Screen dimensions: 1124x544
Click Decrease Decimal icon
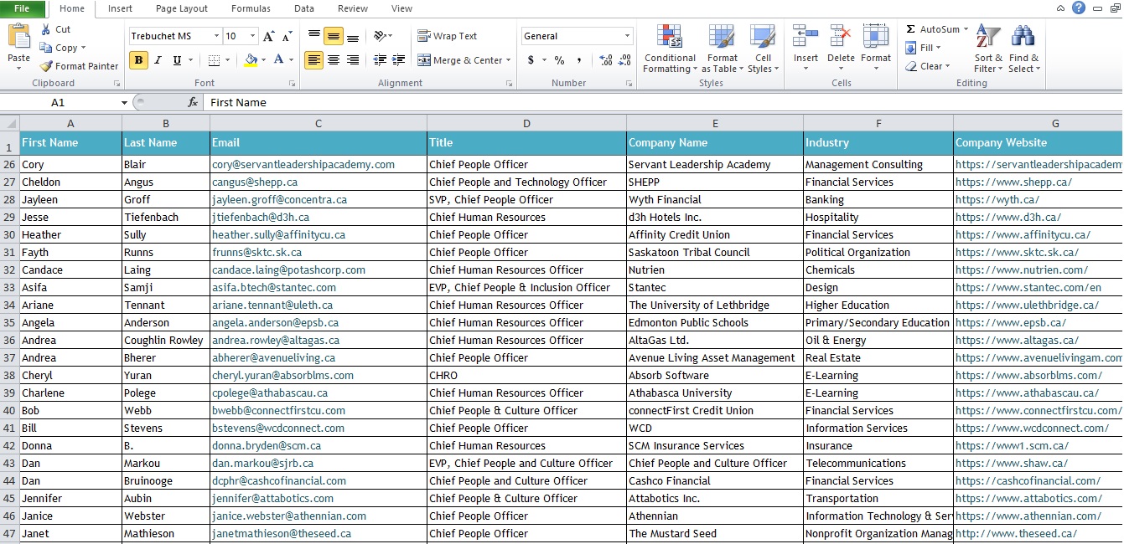[x=625, y=60]
